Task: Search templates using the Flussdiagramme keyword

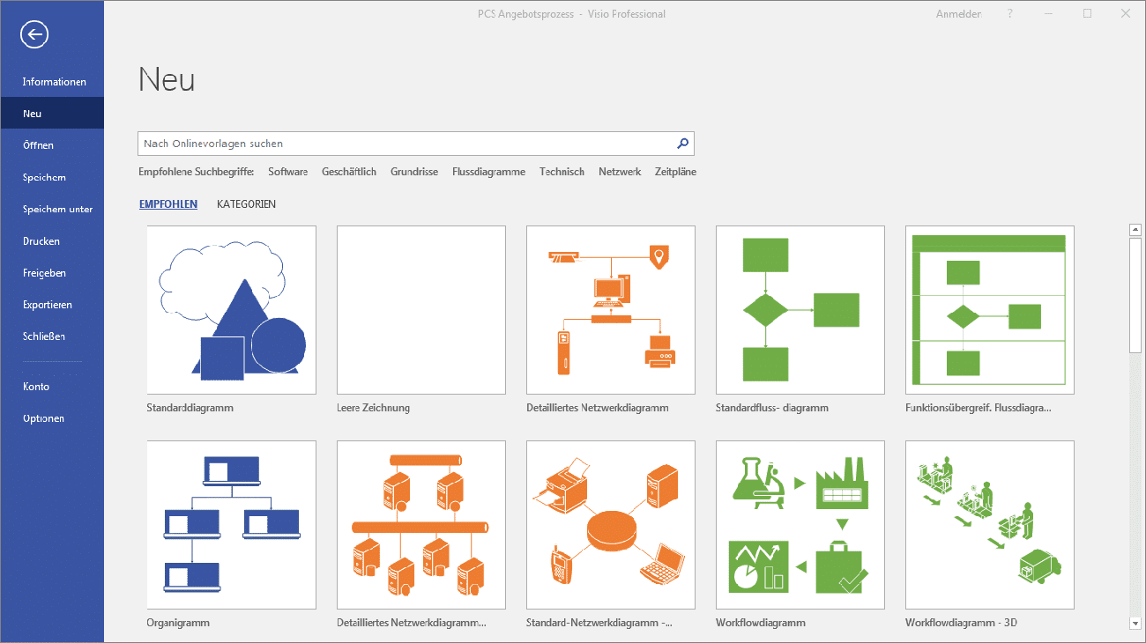Action: coord(488,171)
